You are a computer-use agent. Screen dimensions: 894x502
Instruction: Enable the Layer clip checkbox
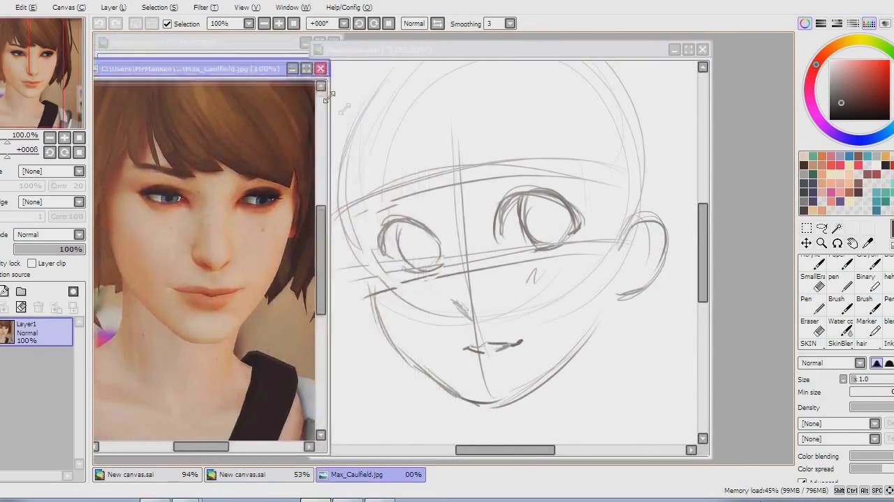click(31, 264)
